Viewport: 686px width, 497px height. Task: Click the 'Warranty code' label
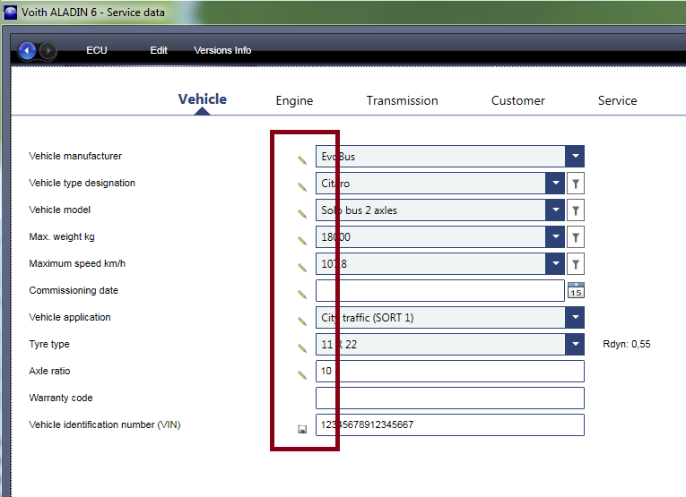pos(61,398)
